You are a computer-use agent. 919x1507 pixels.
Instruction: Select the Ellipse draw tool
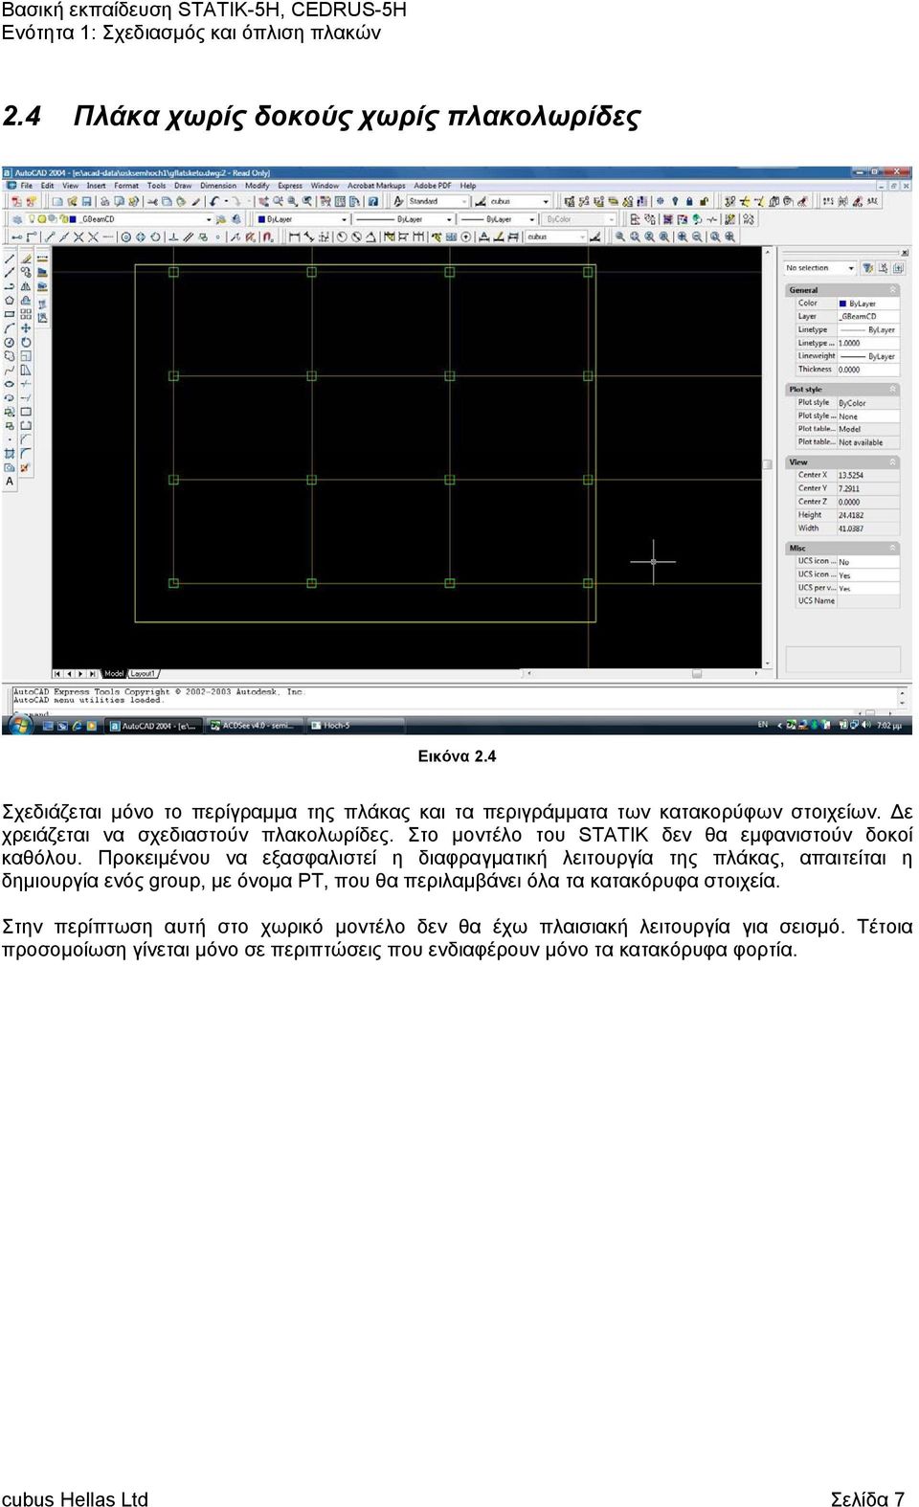pos(10,384)
